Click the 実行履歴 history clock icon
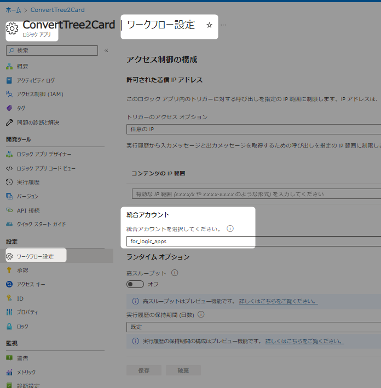 pos(9,182)
